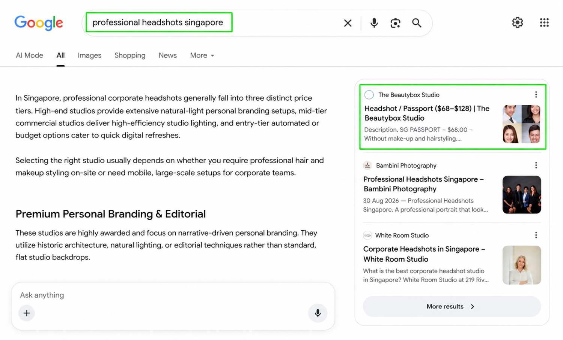This screenshot has height=340, width=563.
Task: Open 'Corporate Headshots in Singapore – White Room Studio' link
Action: (425, 254)
